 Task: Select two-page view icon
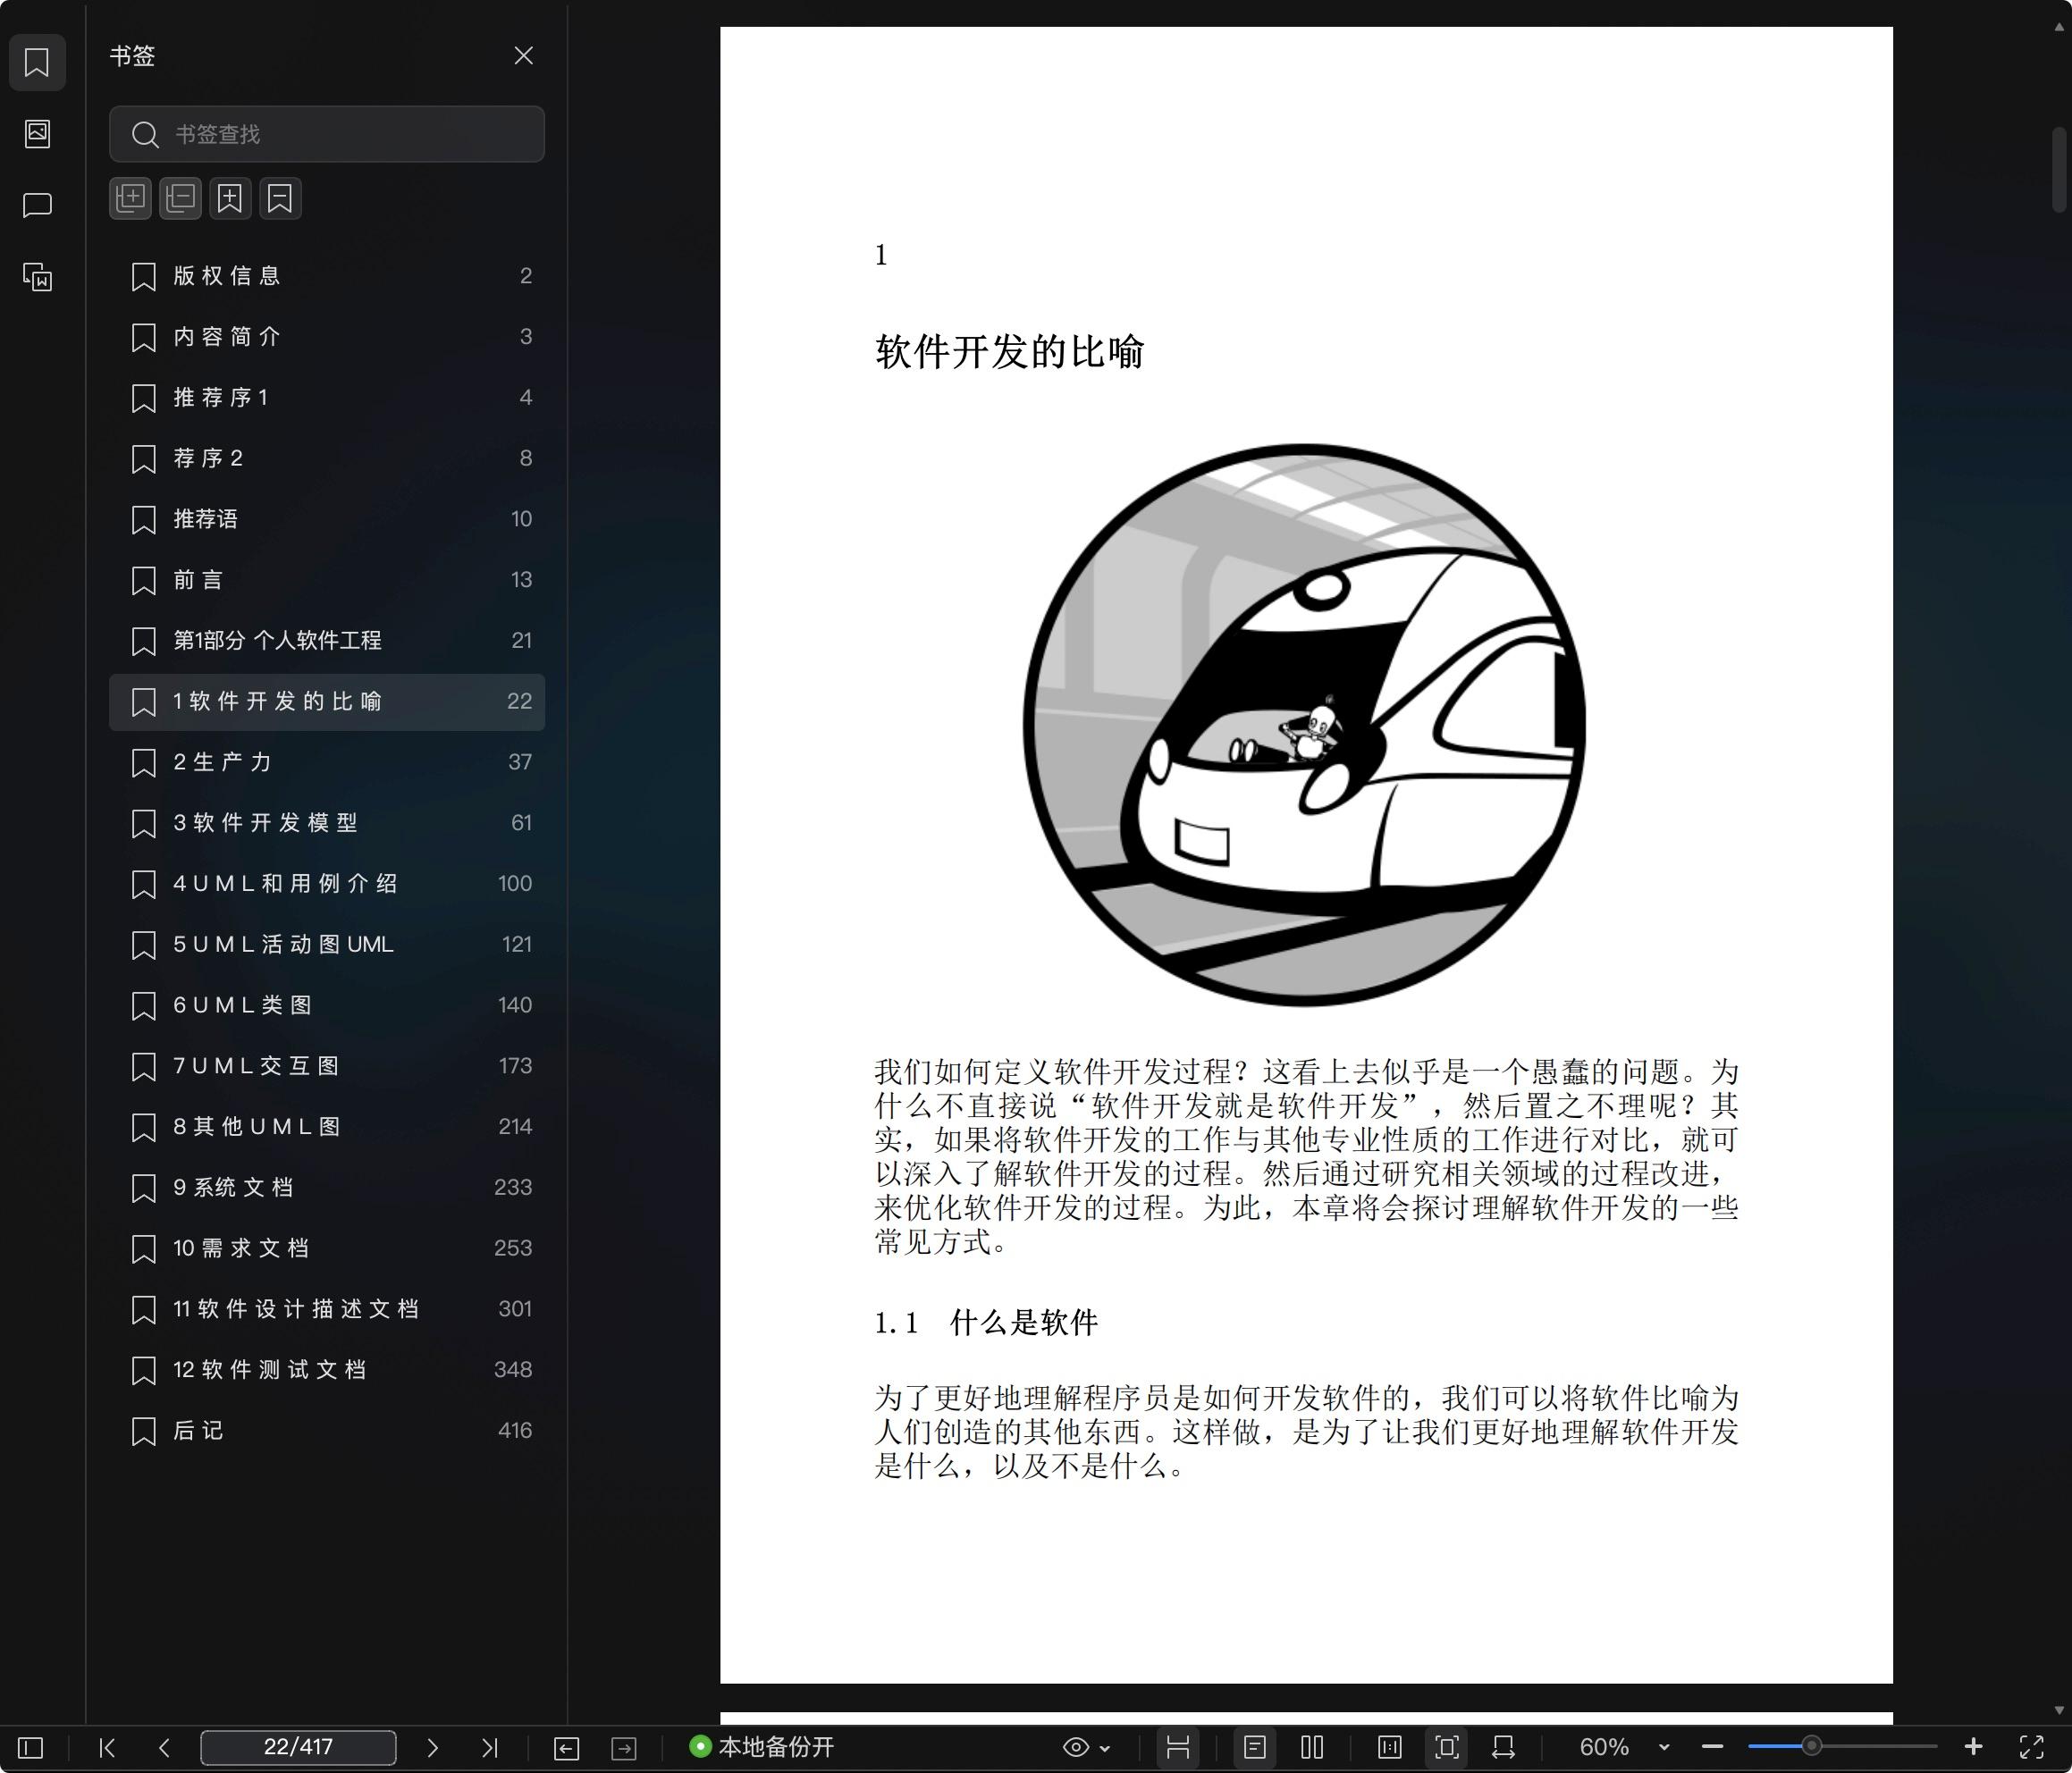pos(1312,1747)
